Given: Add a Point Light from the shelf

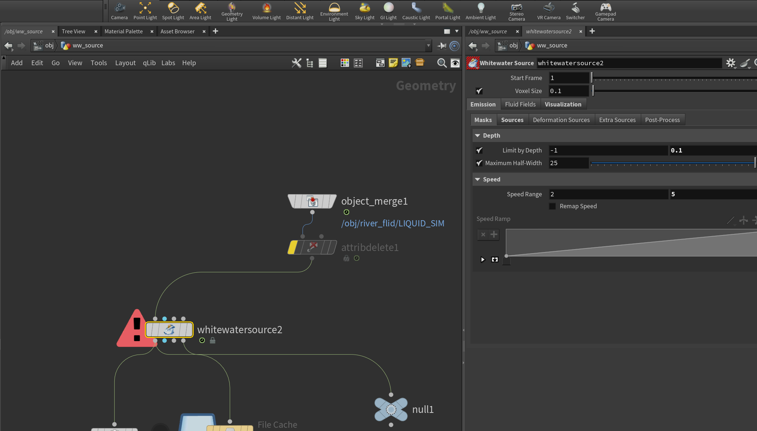Looking at the screenshot, I should click(145, 11).
